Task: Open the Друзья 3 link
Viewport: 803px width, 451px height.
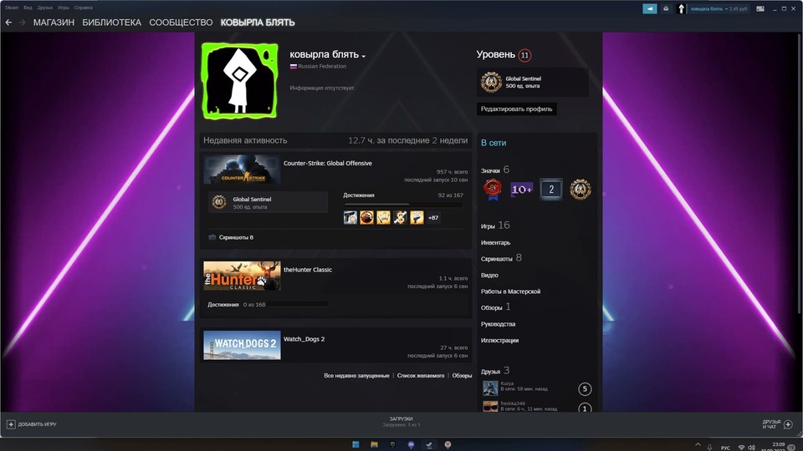Action: point(495,371)
